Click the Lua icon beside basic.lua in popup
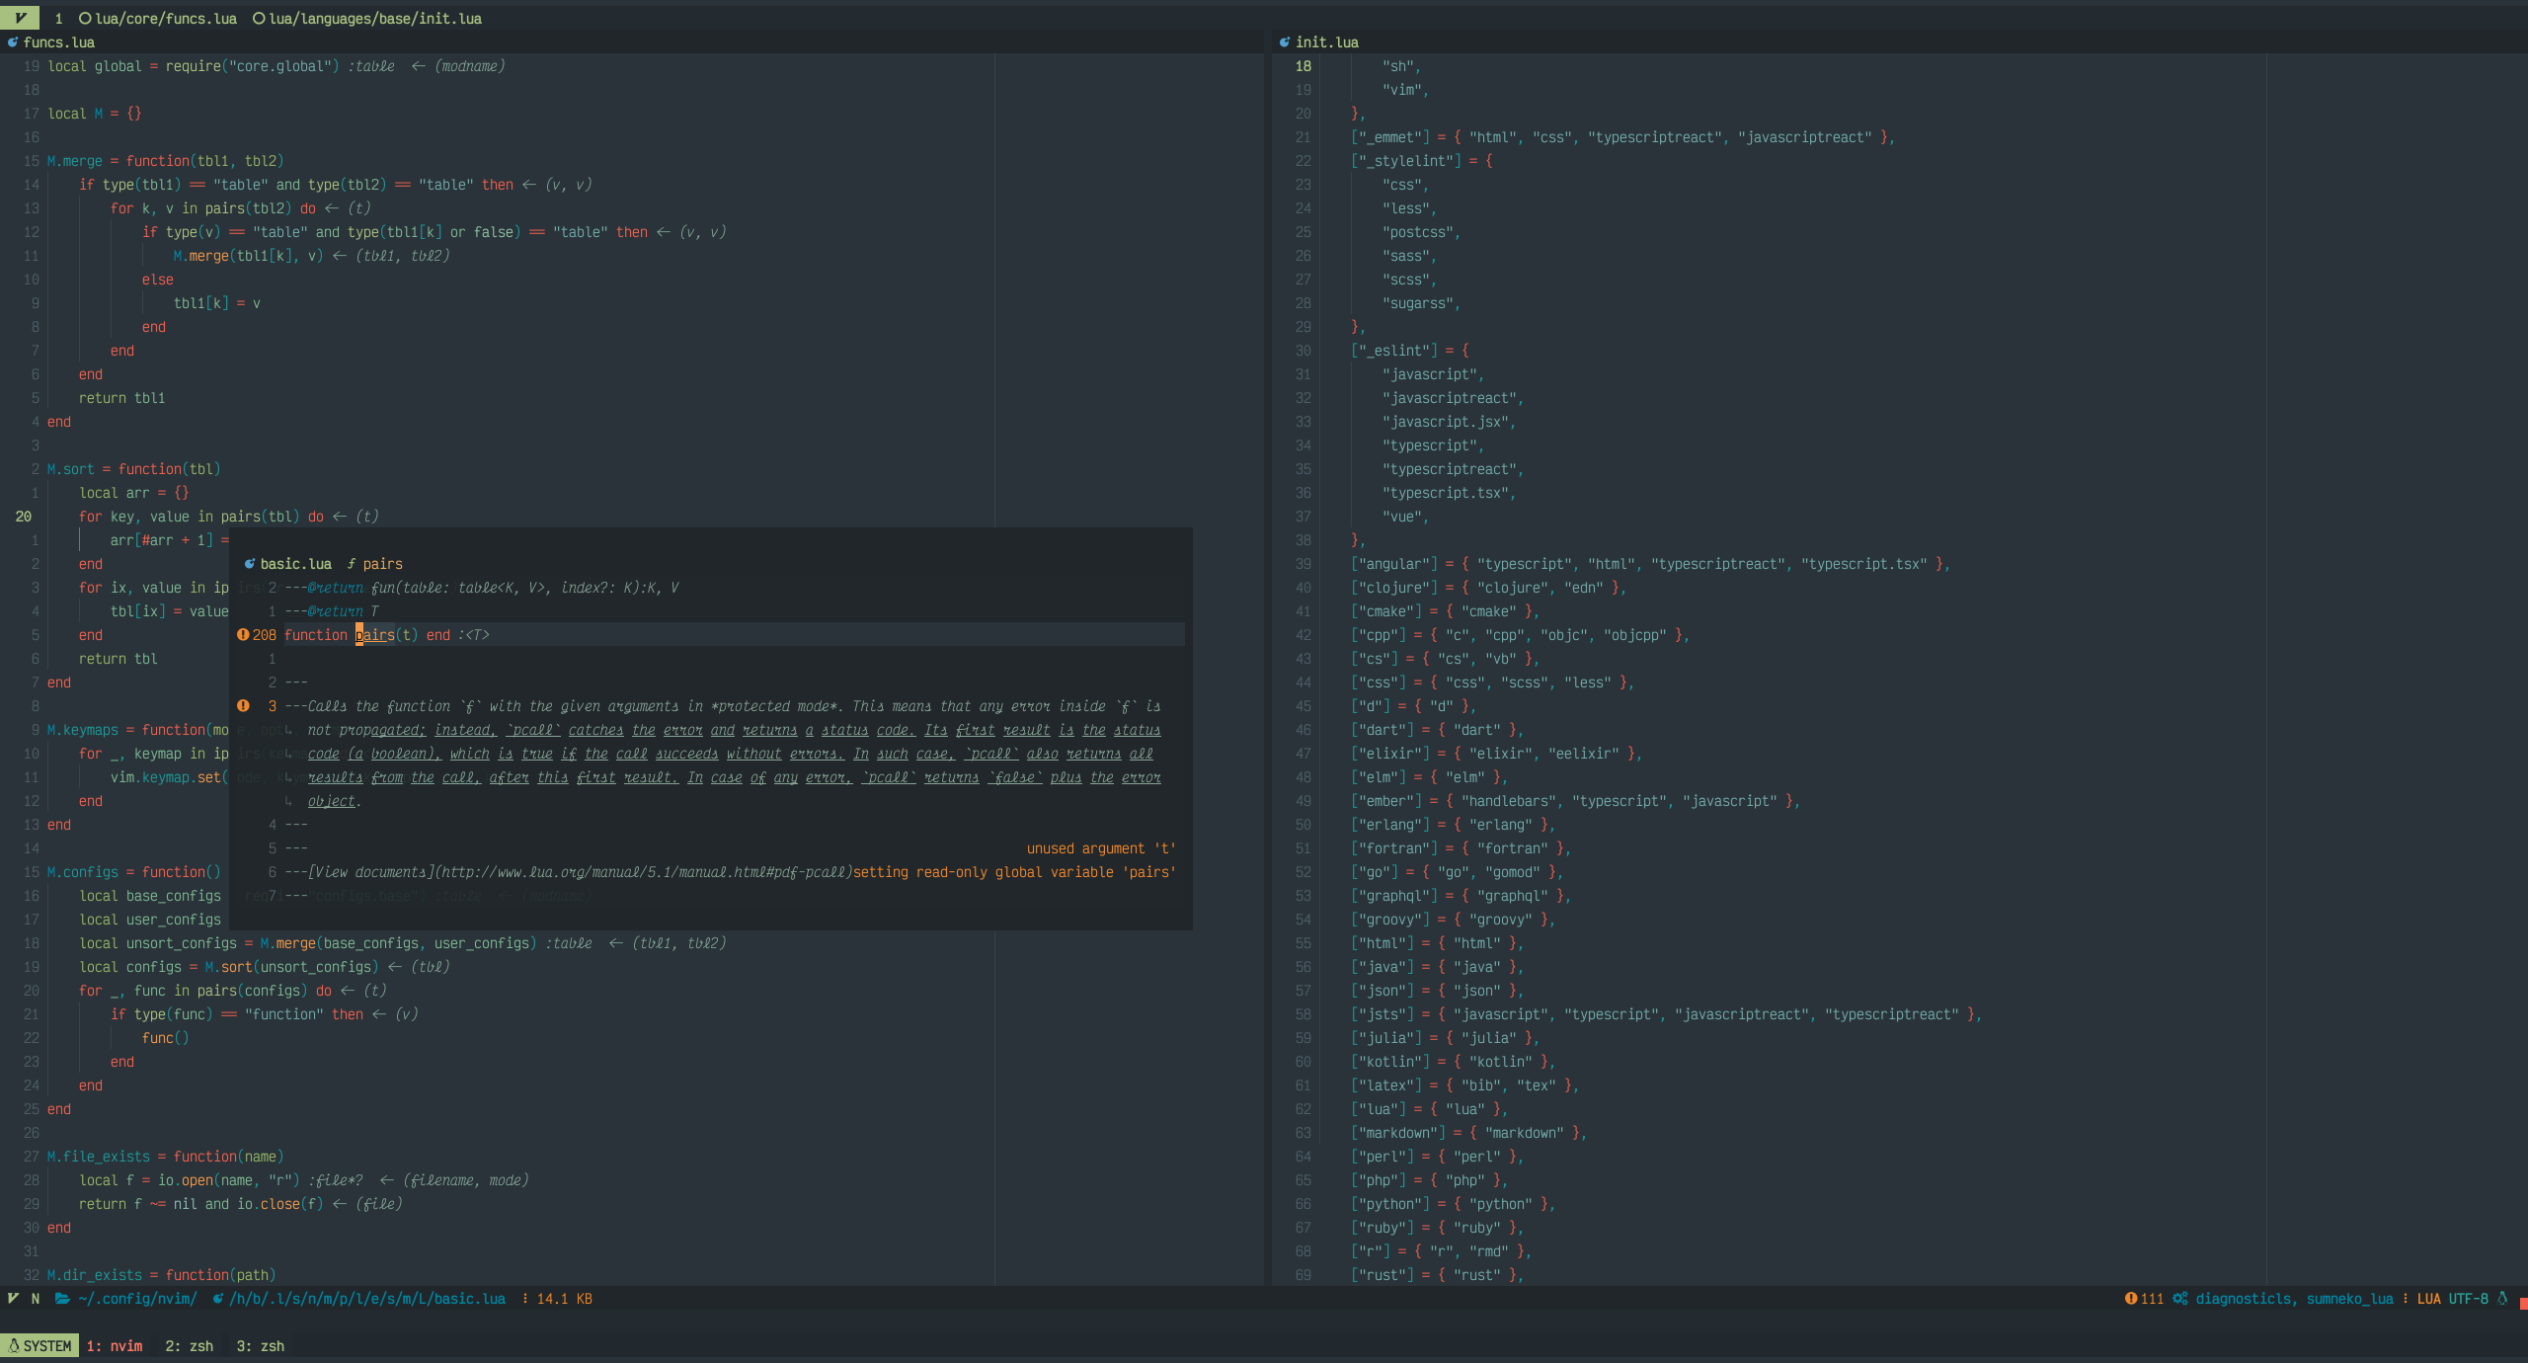Image resolution: width=2528 pixels, height=1363 pixels. pos(250,564)
